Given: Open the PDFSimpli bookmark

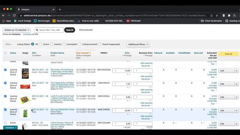Looking at the screenshot, I should [133, 21].
